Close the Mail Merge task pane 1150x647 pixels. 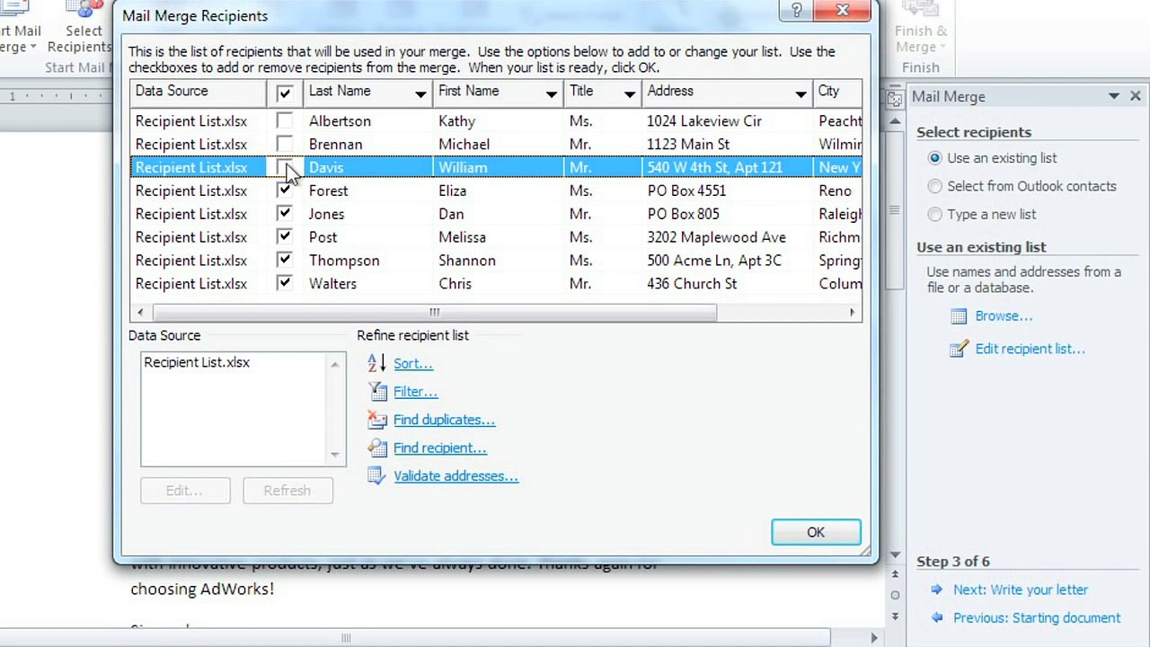(x=1135, y=95)
